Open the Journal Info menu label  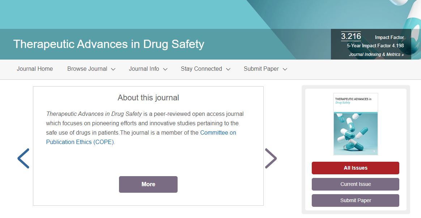point(144,69)
